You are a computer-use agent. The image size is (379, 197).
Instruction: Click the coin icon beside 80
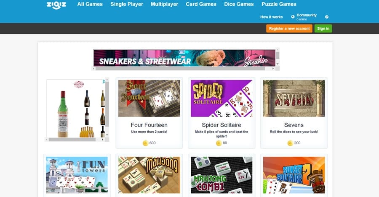coord(219,143)
